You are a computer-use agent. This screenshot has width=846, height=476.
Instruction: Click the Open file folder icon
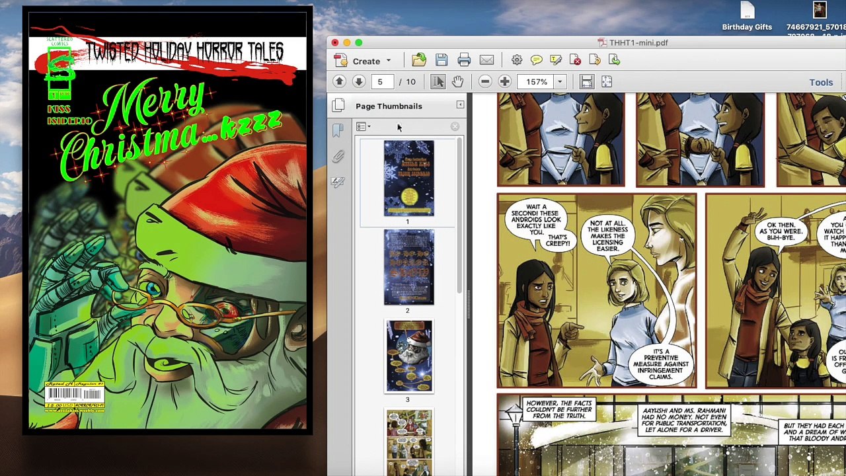click(419, 61)
